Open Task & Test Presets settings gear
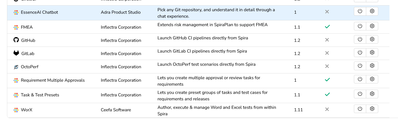The height and width of the screenshot is (122, 398). tap(372, 94)
